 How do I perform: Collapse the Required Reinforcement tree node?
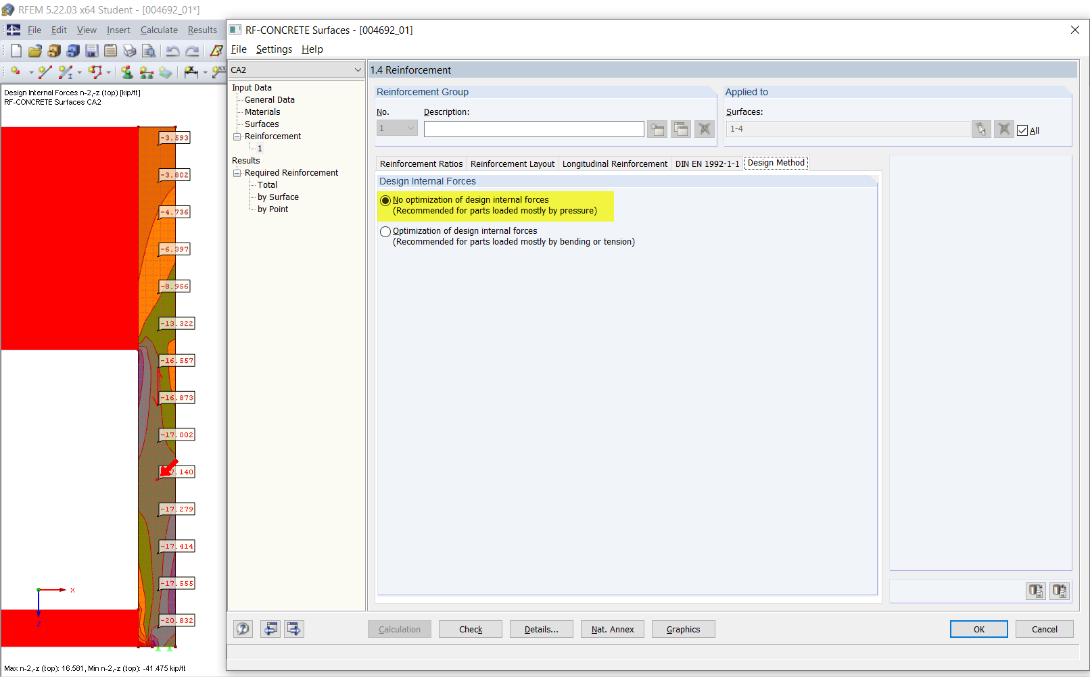pyautogui.click(x=237, y=173)
